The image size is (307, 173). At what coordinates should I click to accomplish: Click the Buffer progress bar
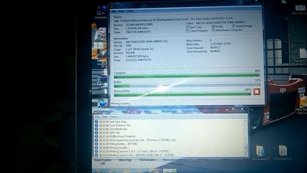[187, 85]
